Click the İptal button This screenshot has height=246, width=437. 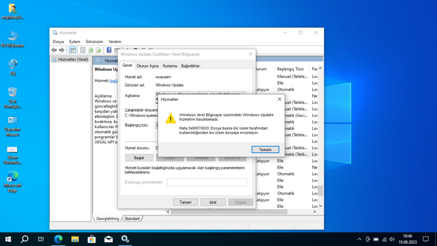pos(213,202)
